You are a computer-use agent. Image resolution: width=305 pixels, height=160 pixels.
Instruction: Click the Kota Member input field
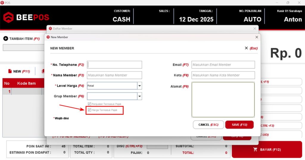coord(223,75)
